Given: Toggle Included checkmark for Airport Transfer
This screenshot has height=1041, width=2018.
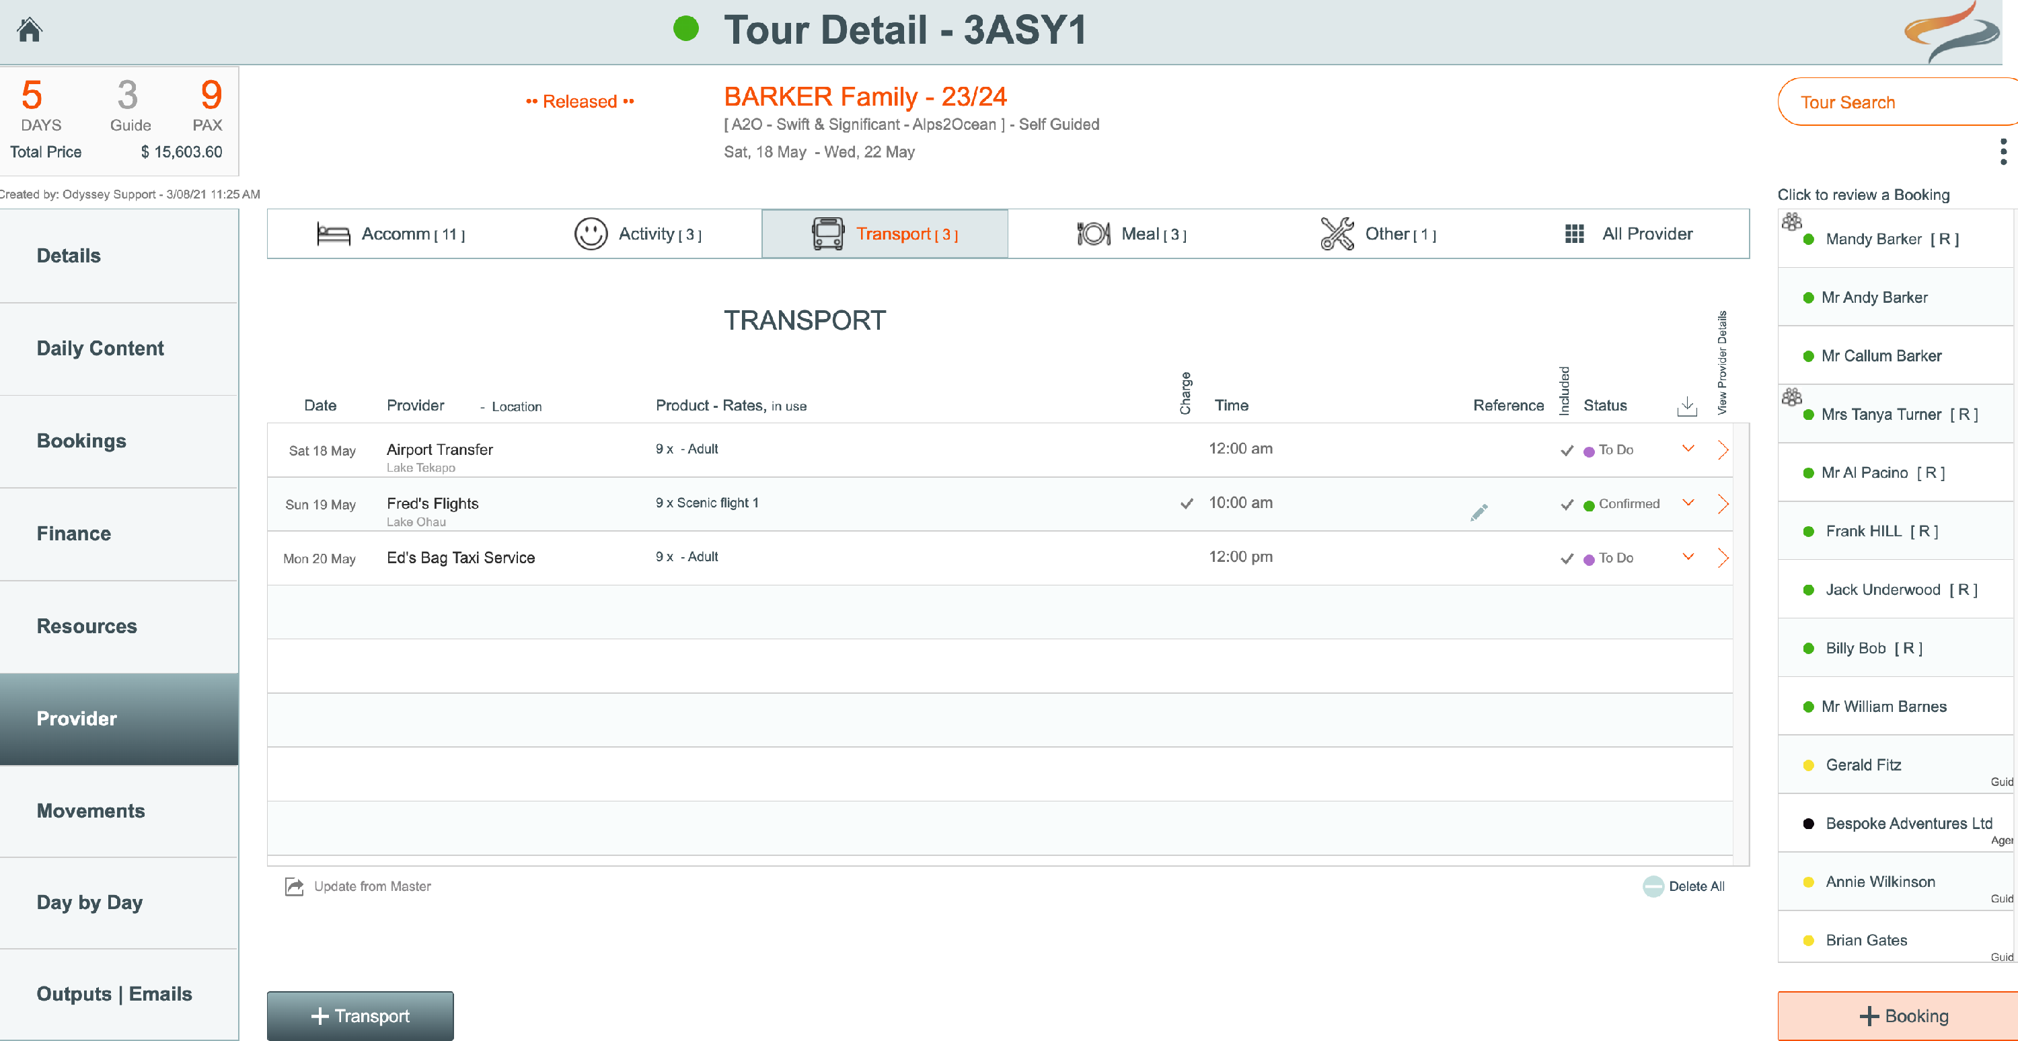Looking at the screenshot, I should pos(1567,450).
